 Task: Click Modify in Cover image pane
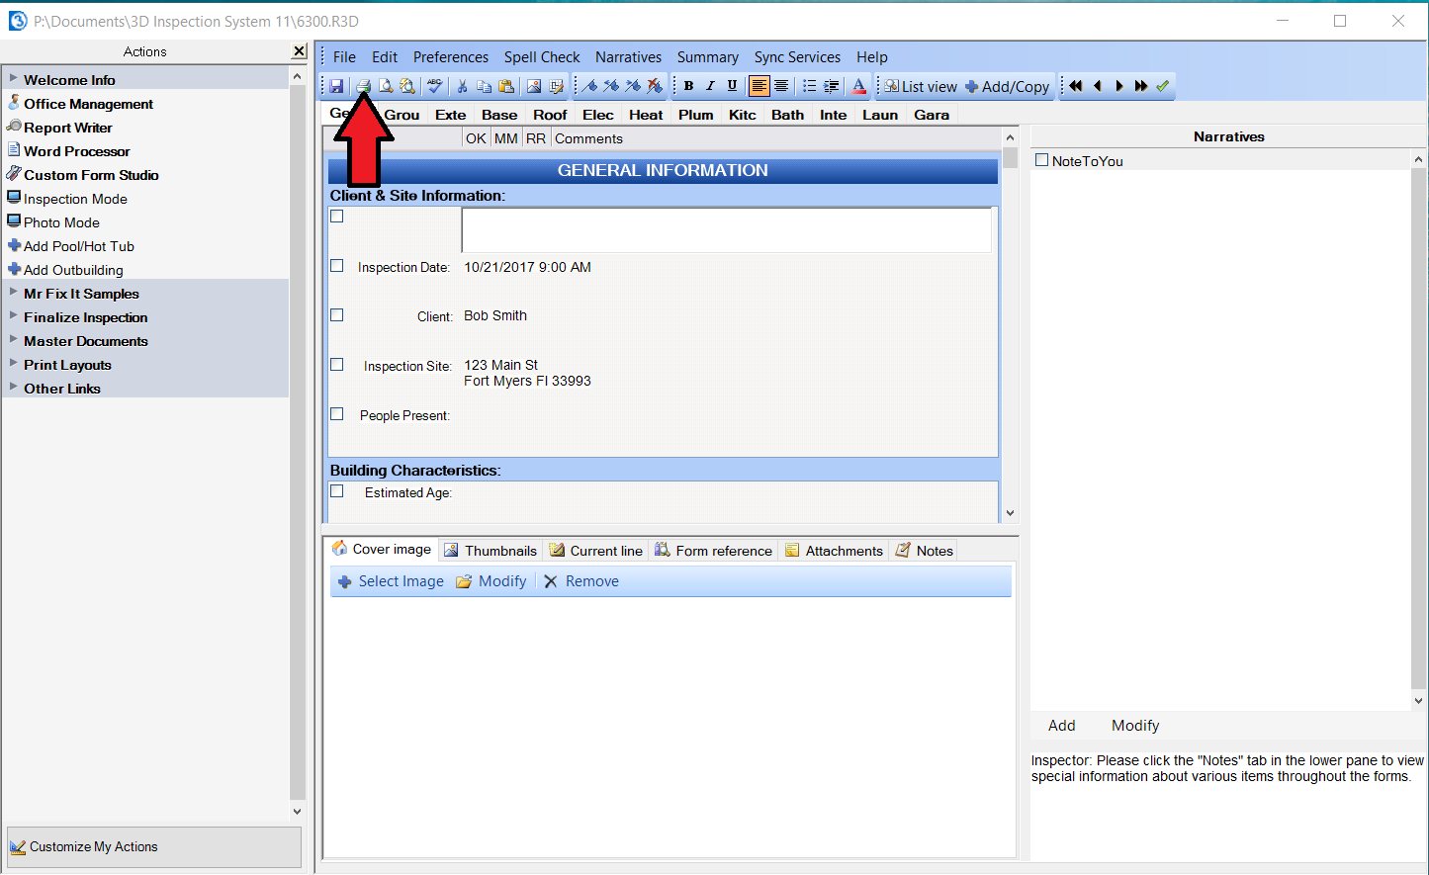click(x=491, y=581)
